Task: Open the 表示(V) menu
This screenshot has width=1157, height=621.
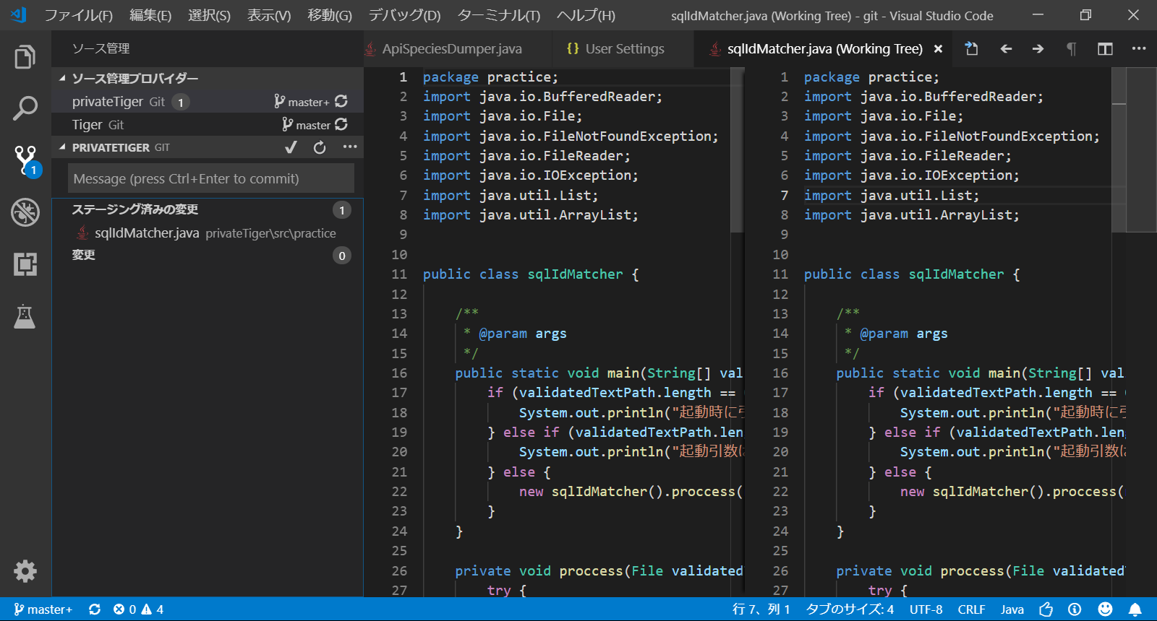Action: [x=269, y=15]
